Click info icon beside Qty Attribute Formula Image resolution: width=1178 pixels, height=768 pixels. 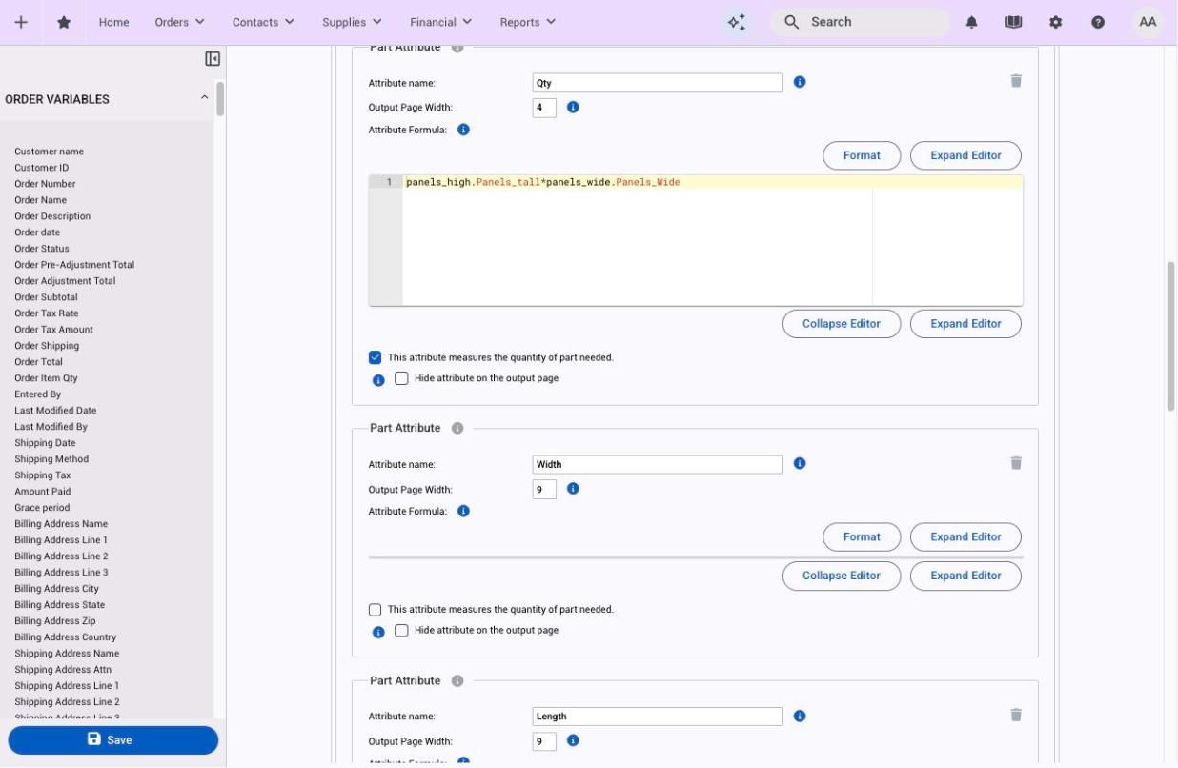[463, 130]
